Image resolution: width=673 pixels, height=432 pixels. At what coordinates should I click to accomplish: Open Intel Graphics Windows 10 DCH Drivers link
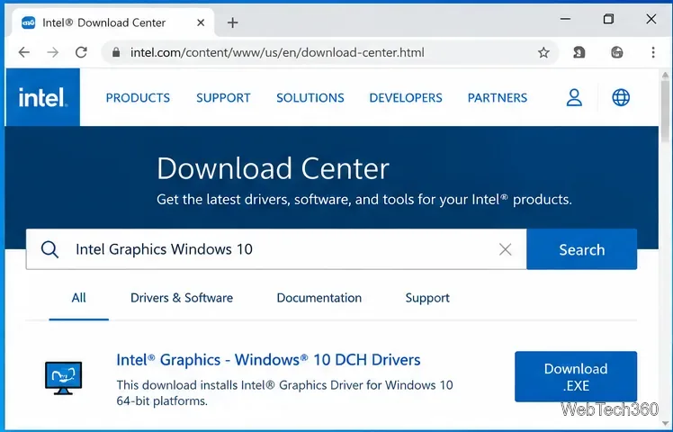tap(268, 360)
